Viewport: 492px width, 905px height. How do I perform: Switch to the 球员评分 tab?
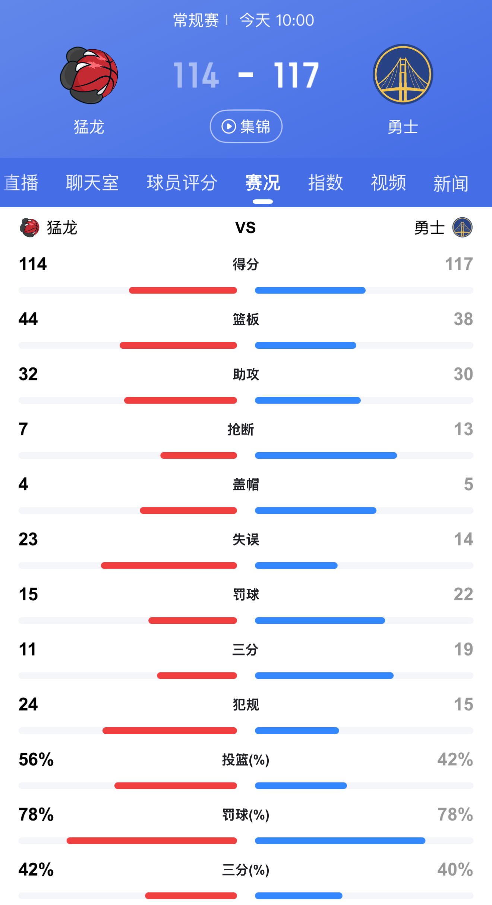coord(181,183)
